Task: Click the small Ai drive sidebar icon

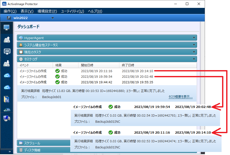Action: [x=7, y=110]
